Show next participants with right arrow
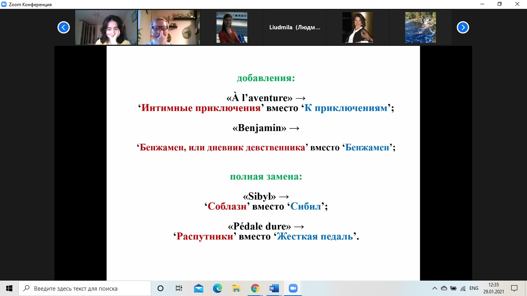 tap(463, 27)
